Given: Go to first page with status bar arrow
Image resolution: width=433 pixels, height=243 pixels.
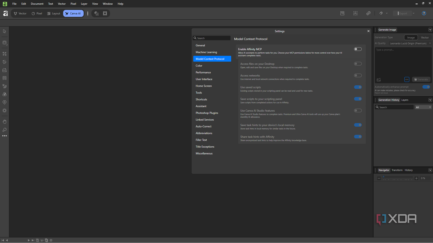Looking at the screenshot, I should tap(3, 240).
